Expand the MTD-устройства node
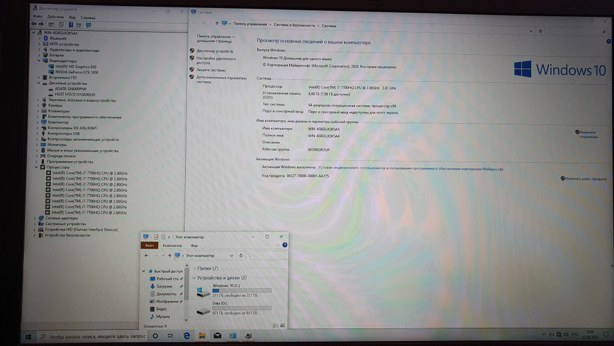Image resolution: width=614 pixels, height=346 pixels. click(x=39, y=44)
